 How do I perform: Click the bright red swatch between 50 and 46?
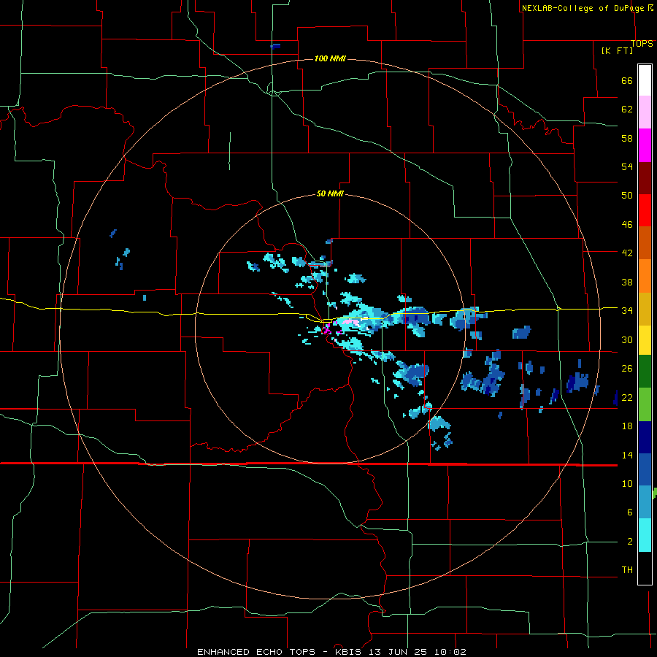click(645, 210)
